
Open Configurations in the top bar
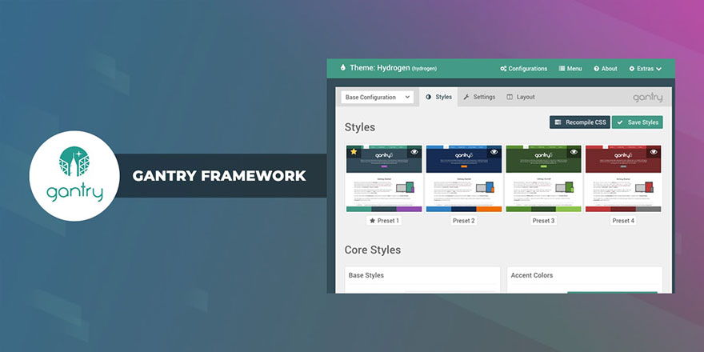523,69
